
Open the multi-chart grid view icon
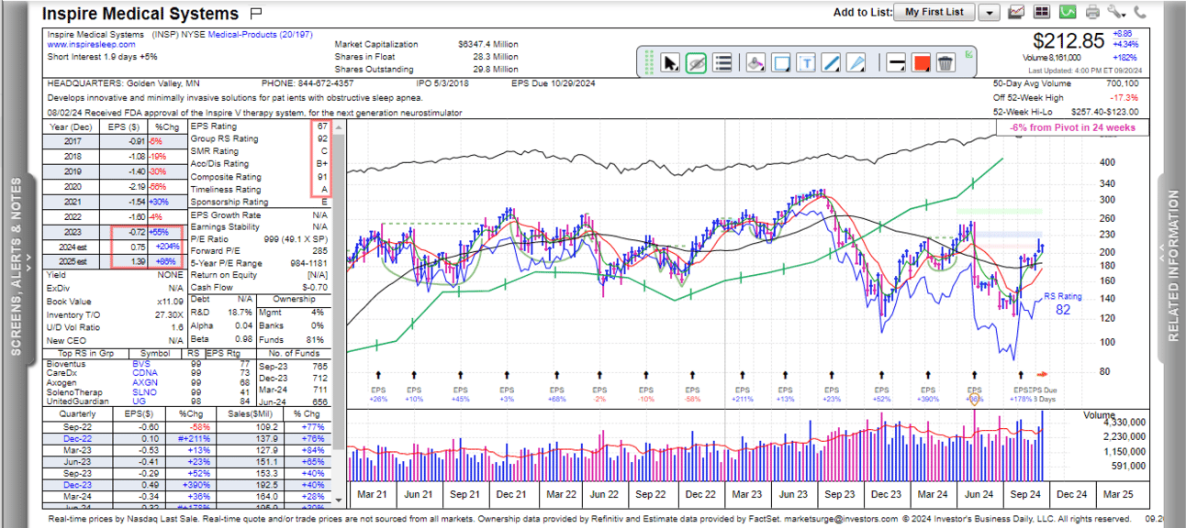pyautogui.click(x=1042, y=12)
